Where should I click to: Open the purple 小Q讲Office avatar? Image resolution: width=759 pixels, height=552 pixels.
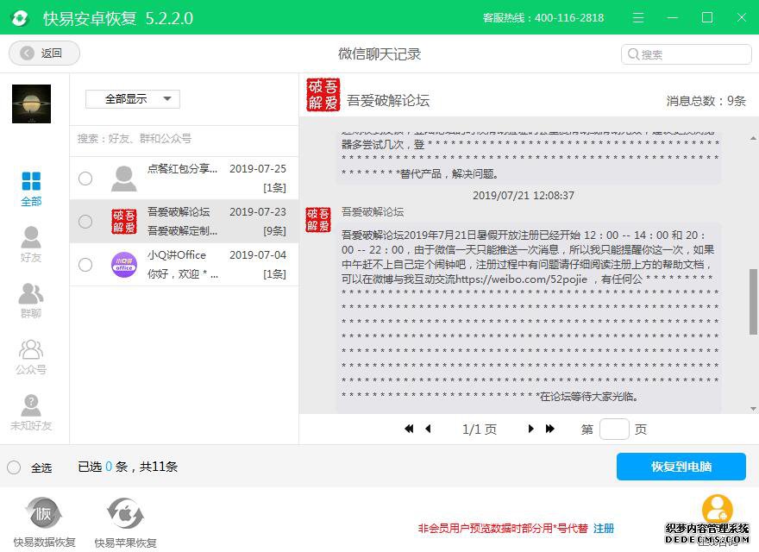tap(124, 265)
